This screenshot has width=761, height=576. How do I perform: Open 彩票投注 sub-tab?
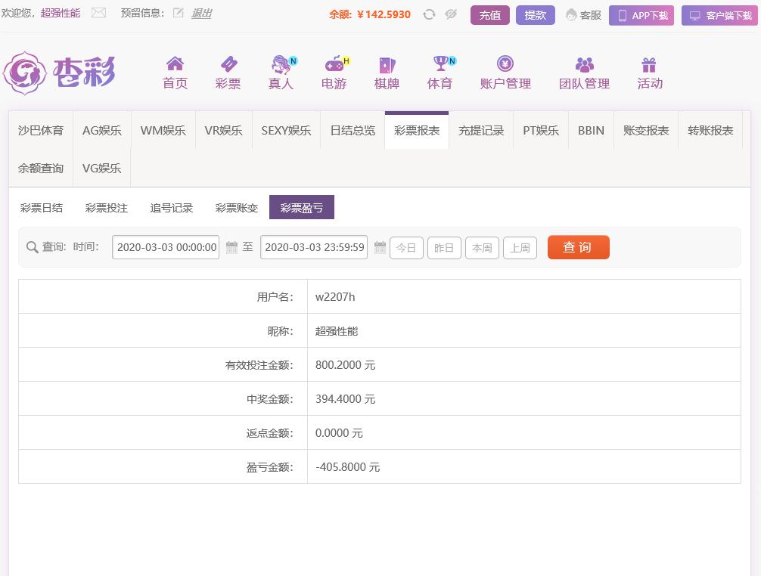pyautogui.click(x=107, y=208)
